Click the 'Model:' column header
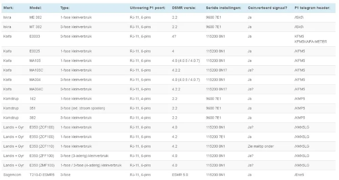Image resolution: width=339 pixels, height=180 pixels. click(x=36, y=8)
